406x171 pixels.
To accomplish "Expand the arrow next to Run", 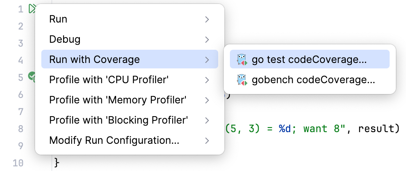I will tap(207, 19).
